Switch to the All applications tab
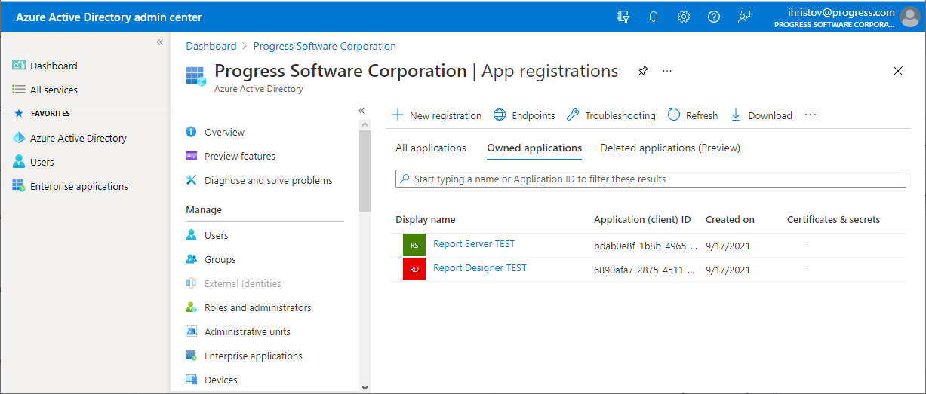Image resolution: width=926 pixels, height=394 pixels. click(431, 148)
